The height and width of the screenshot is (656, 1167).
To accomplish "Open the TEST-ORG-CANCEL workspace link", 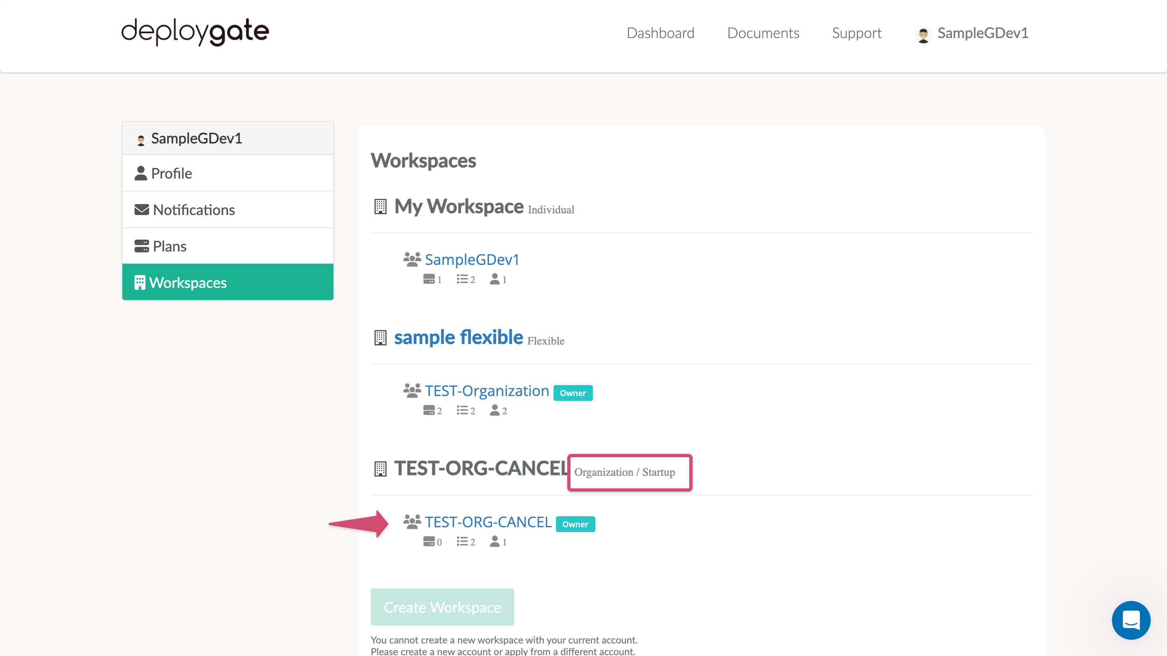I will (487, 522).
